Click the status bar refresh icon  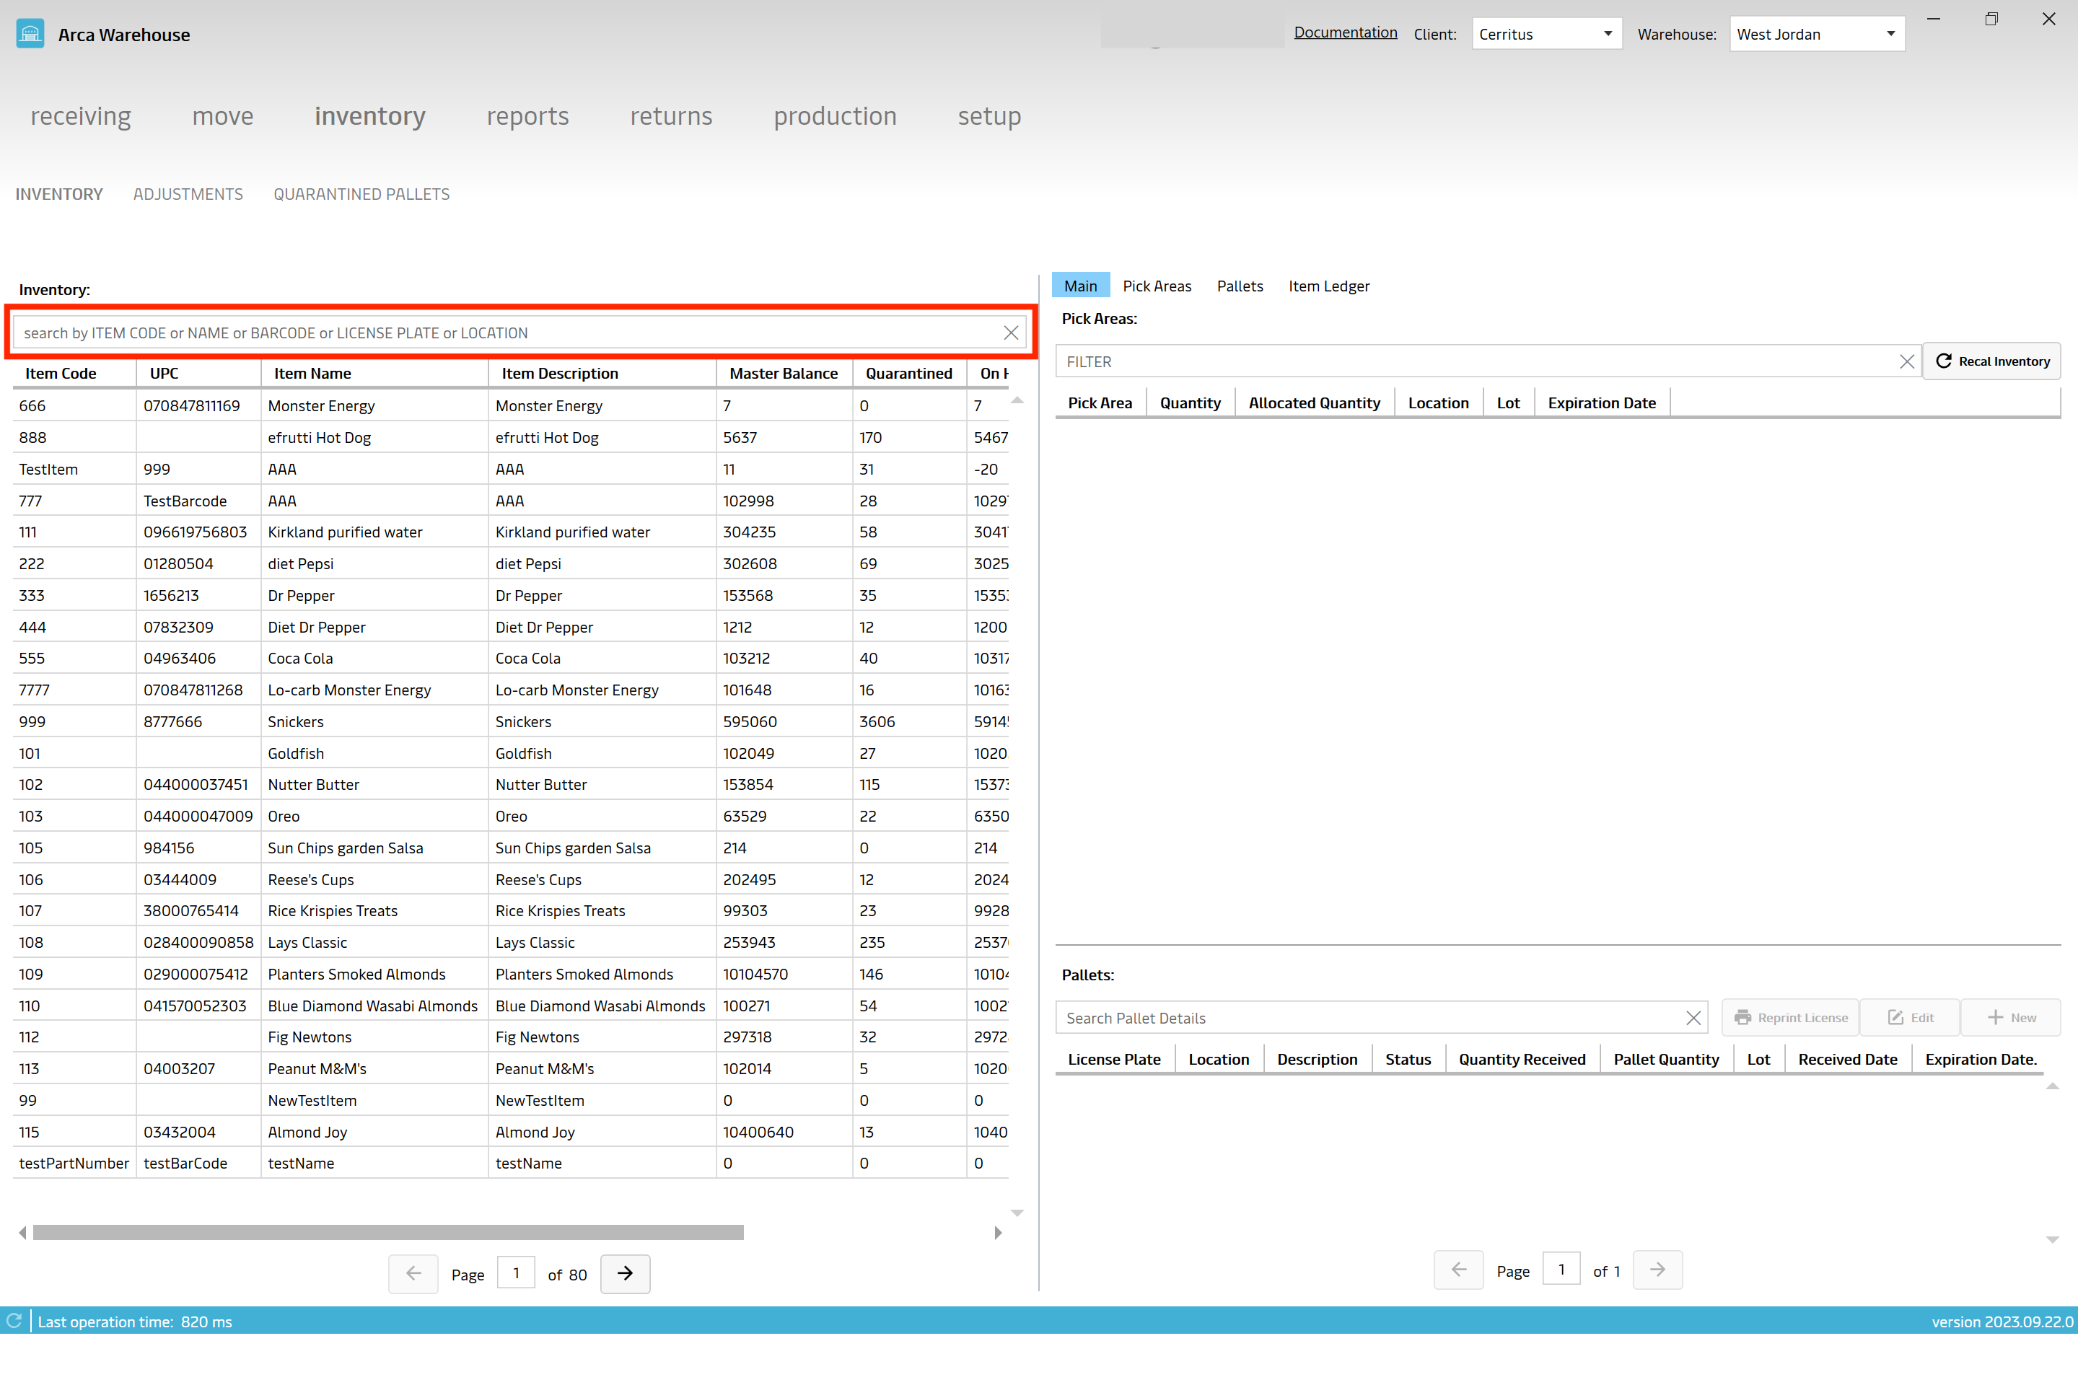point(14,1321)
